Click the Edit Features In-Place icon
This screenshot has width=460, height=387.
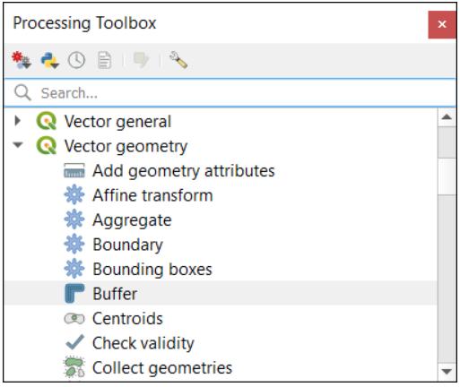click(141, 60)
